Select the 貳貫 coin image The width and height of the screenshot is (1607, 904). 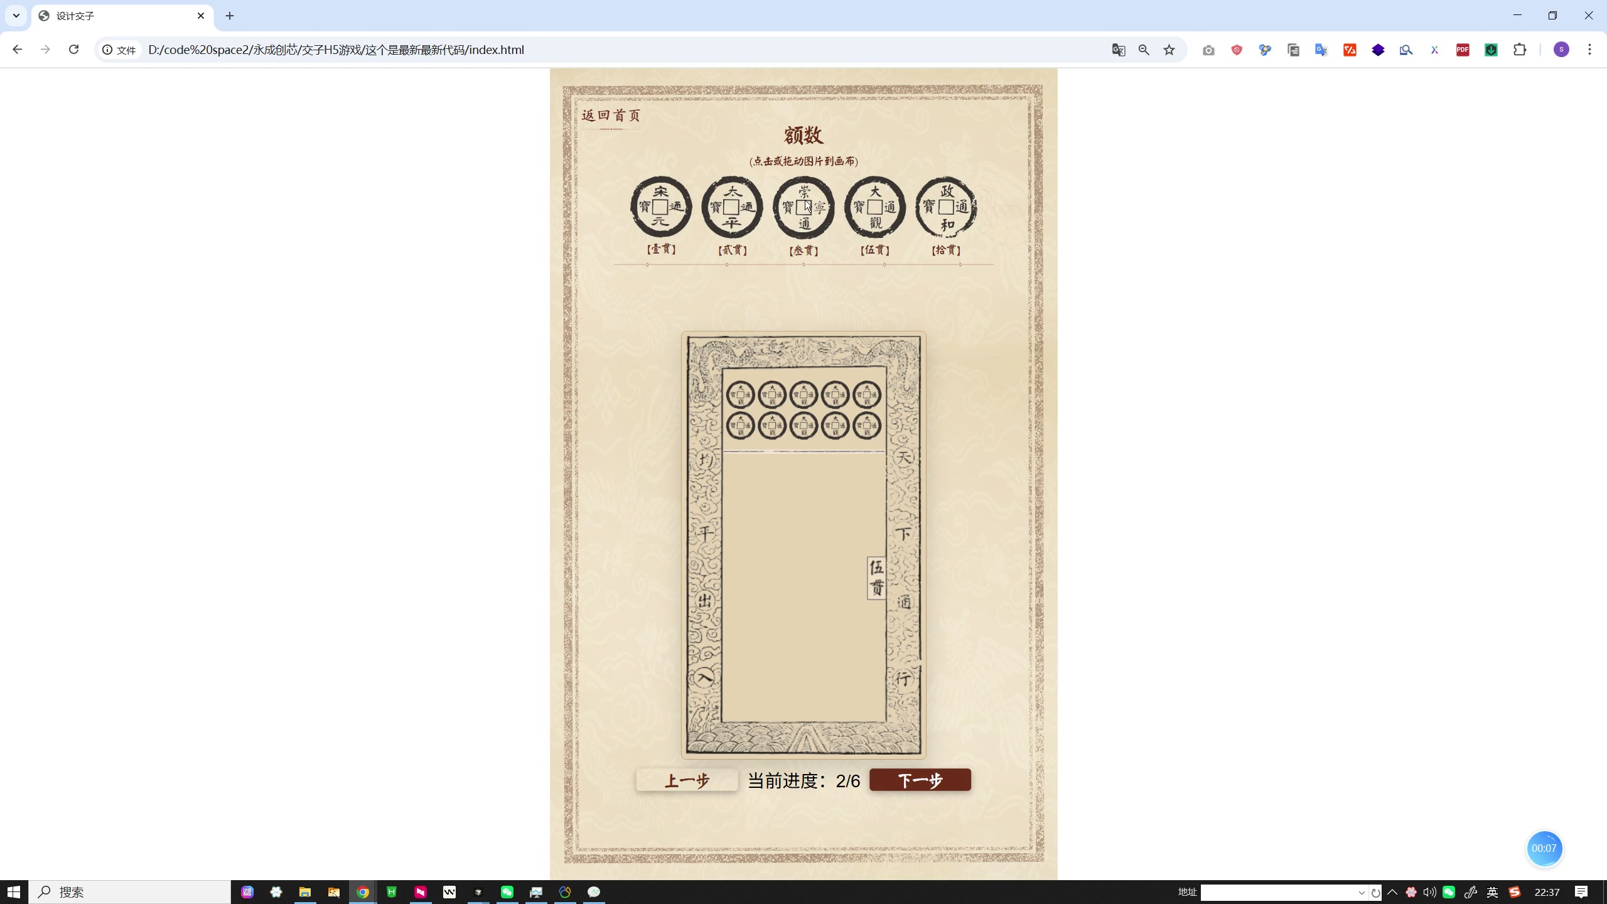(x=732, y=207)
